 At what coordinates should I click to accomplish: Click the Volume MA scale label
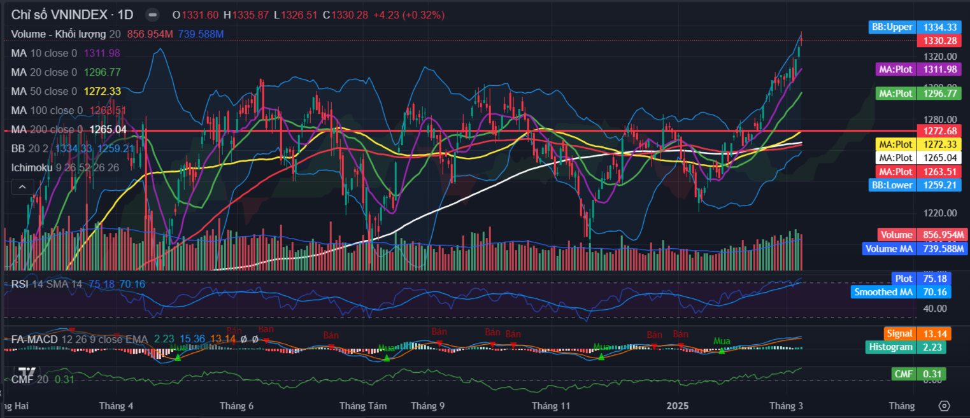pos(888,249)
